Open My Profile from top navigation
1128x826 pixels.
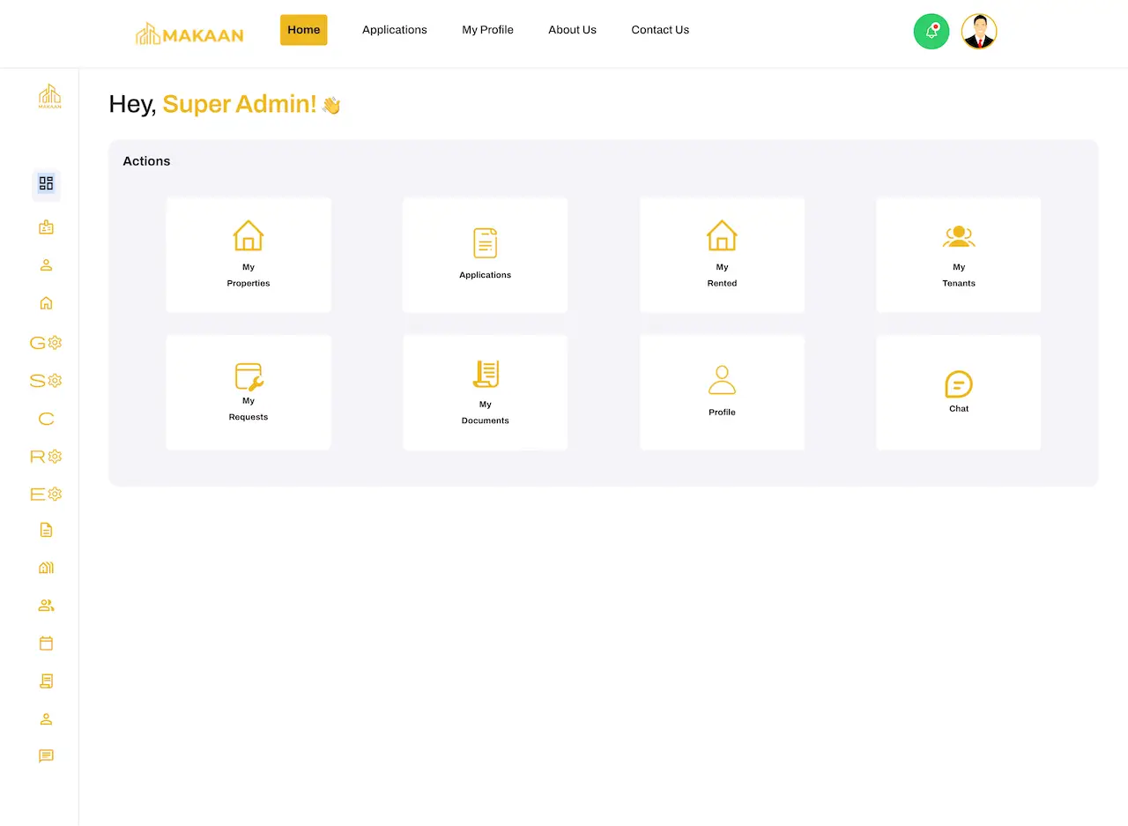(x=487, y=30)
